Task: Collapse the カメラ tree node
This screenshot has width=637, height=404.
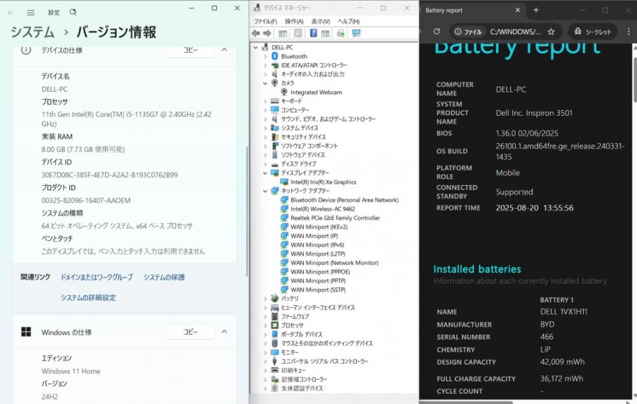Action: 265,83
